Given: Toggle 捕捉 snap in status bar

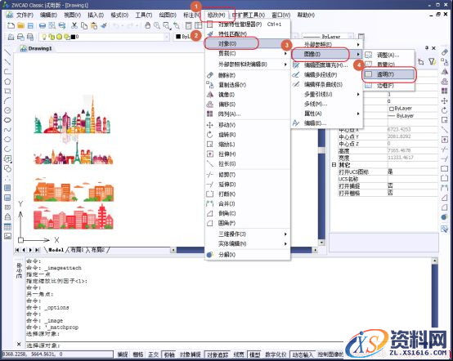Looking at the screenshot, I should tap(123, 354).
